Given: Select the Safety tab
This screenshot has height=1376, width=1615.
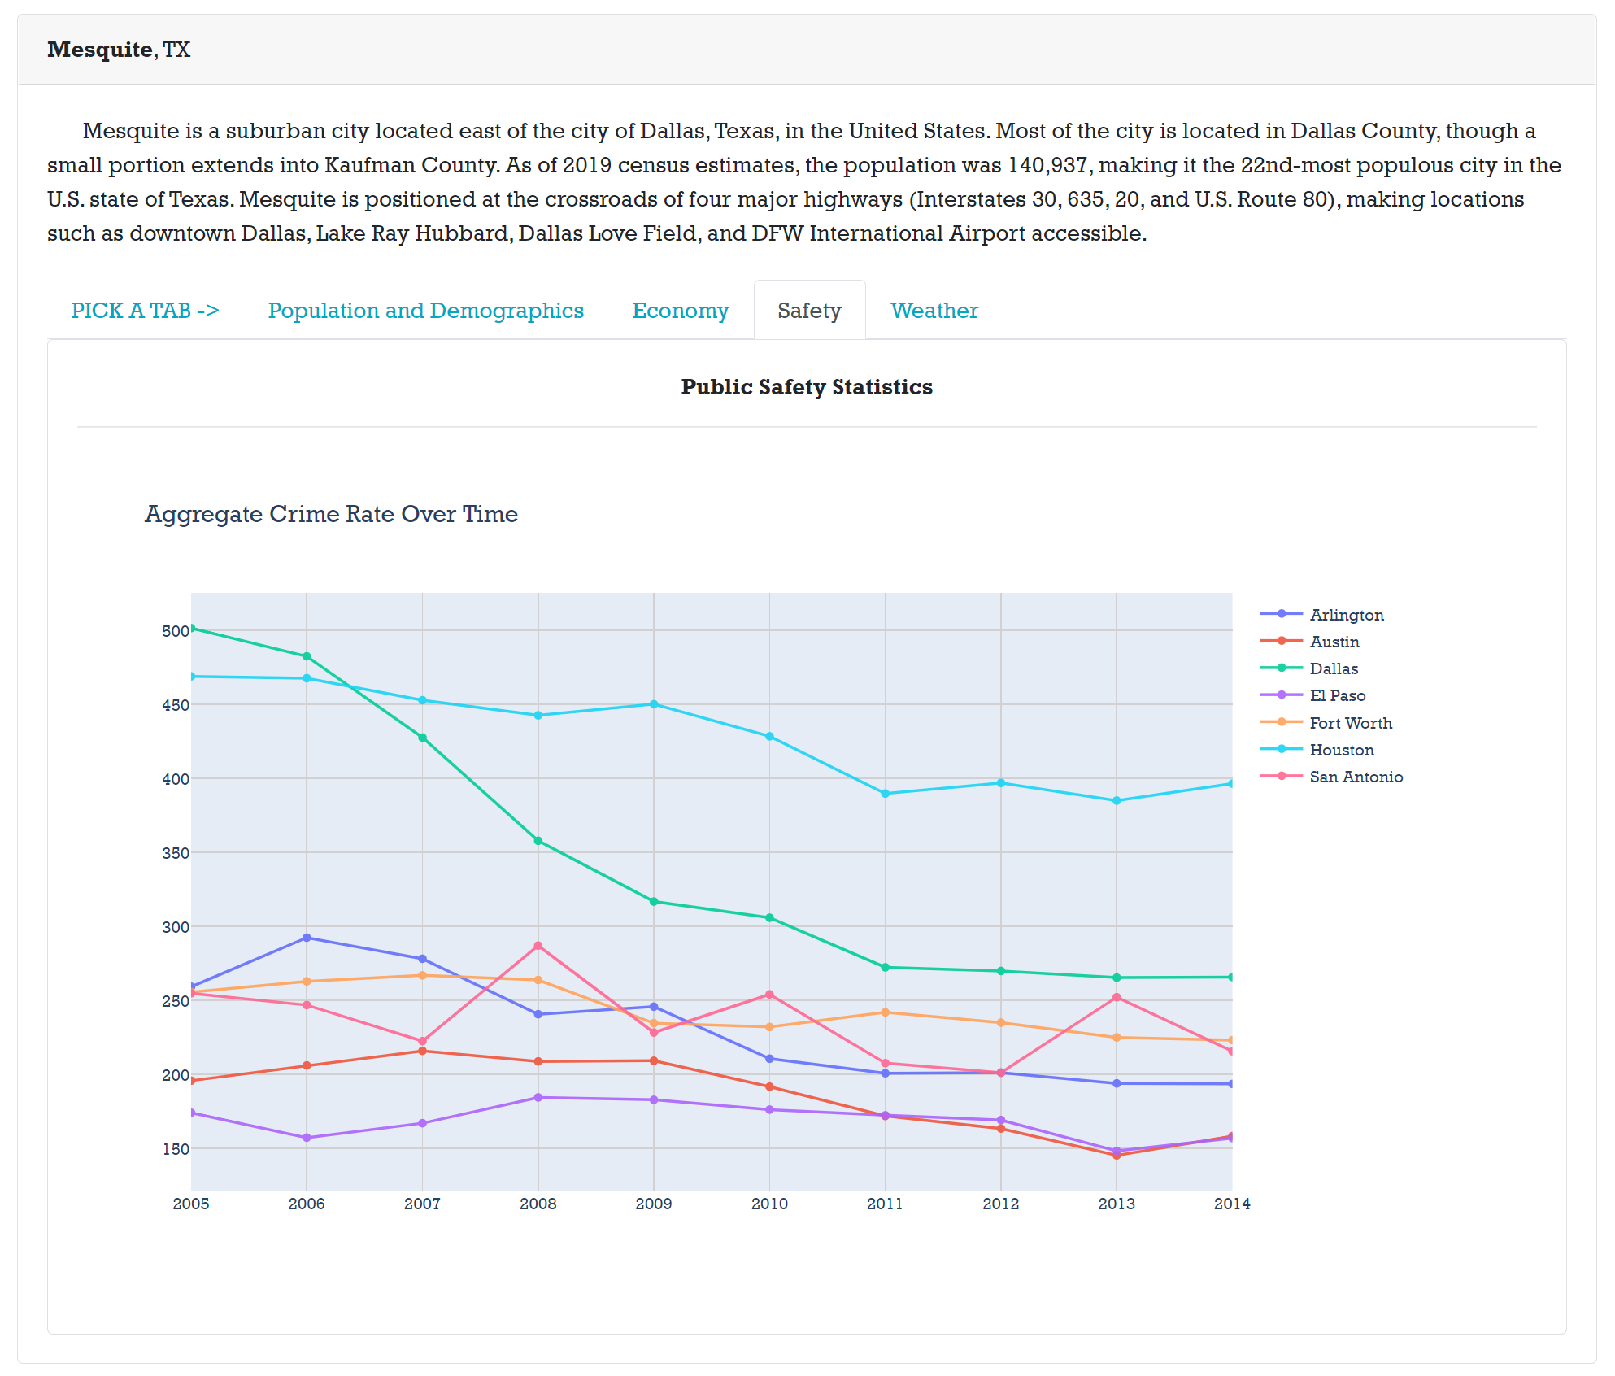Looking at the screenshot, I should [809, 311].
